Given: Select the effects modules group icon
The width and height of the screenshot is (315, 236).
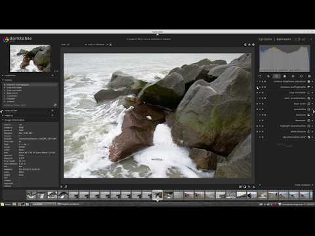Looking at the screenshot, I should point(309,76).
